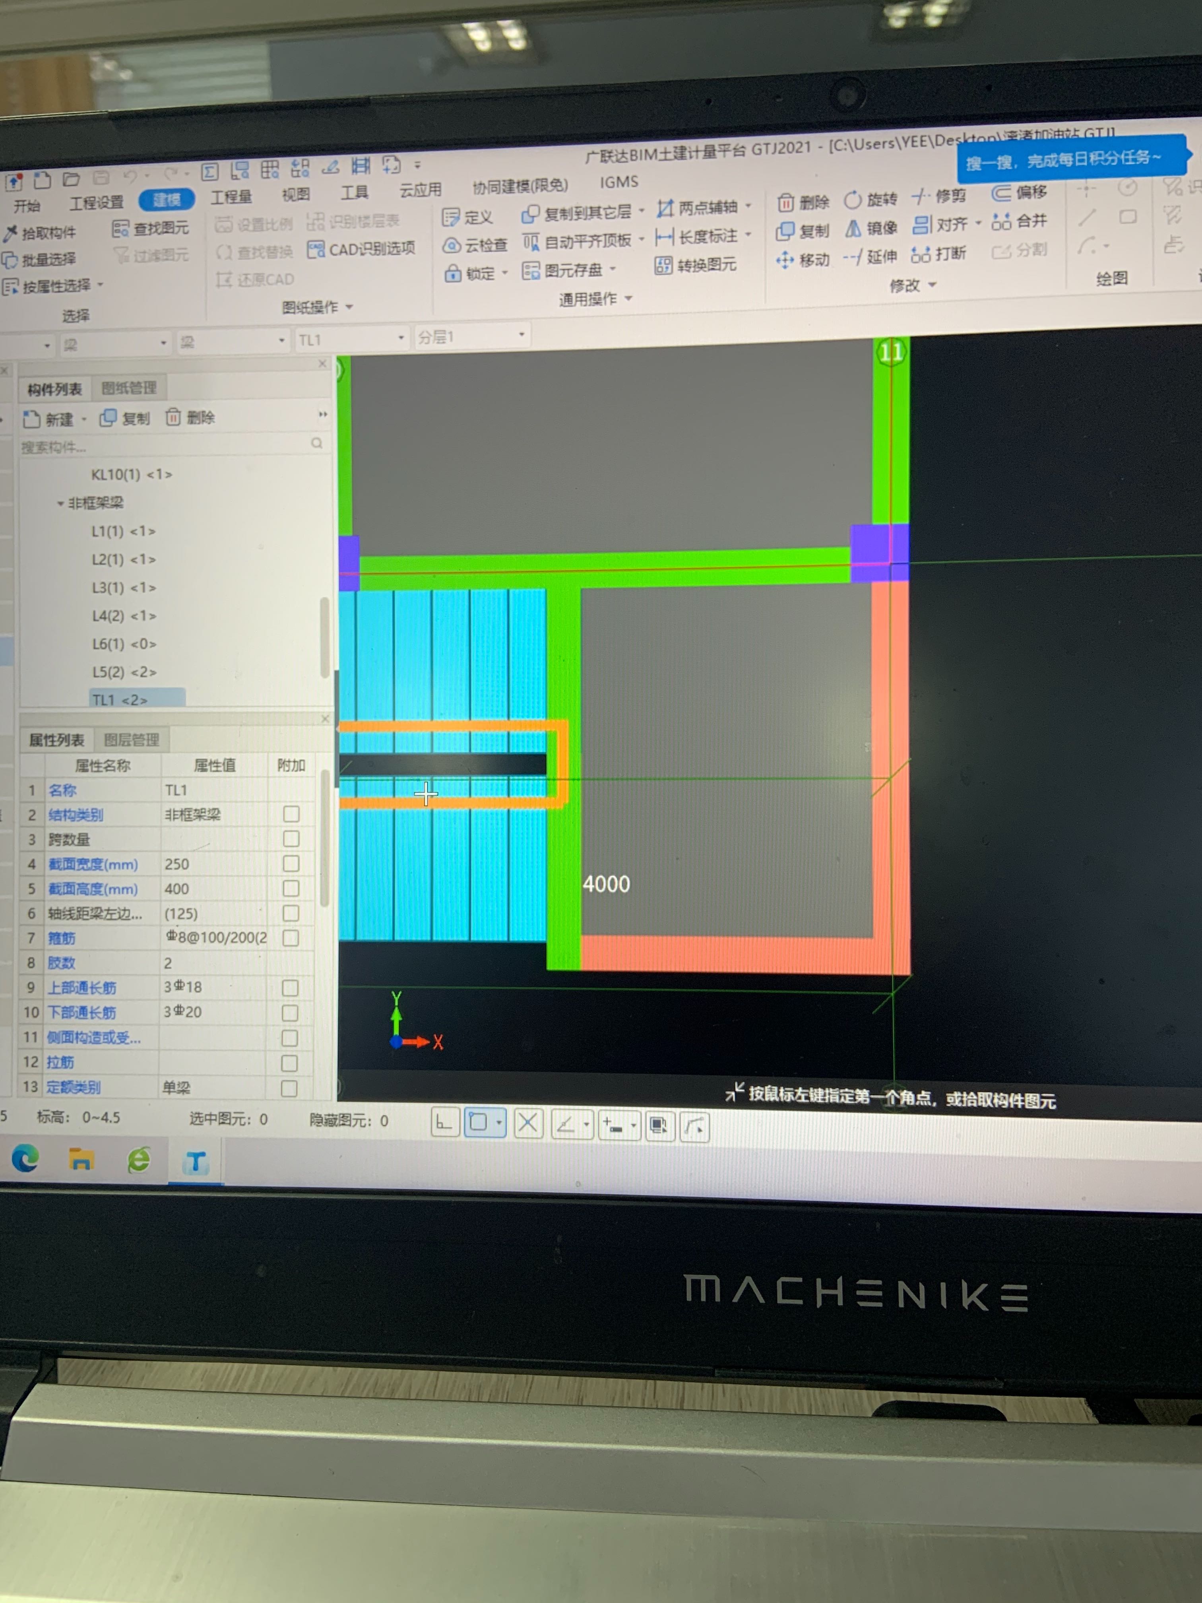
Task: Open Microsoft Edge from taskbar
Action: 26,1159
